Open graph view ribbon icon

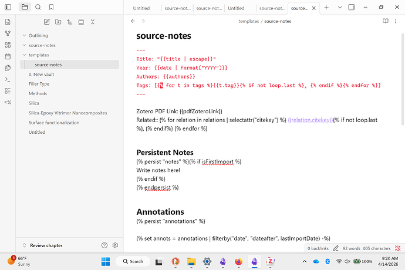pos(8,33)
